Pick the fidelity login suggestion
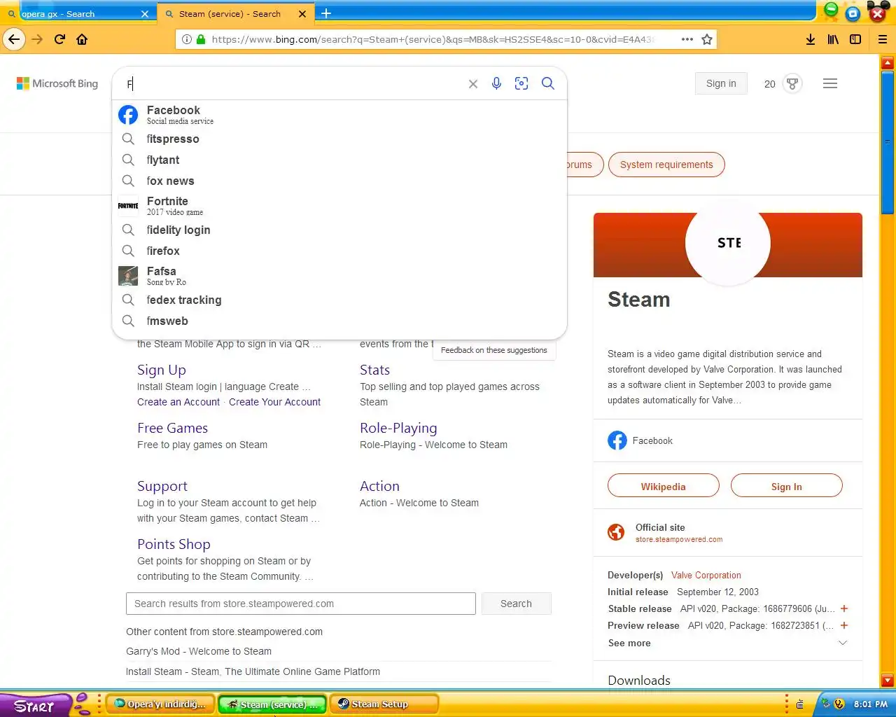 [339, 230]
